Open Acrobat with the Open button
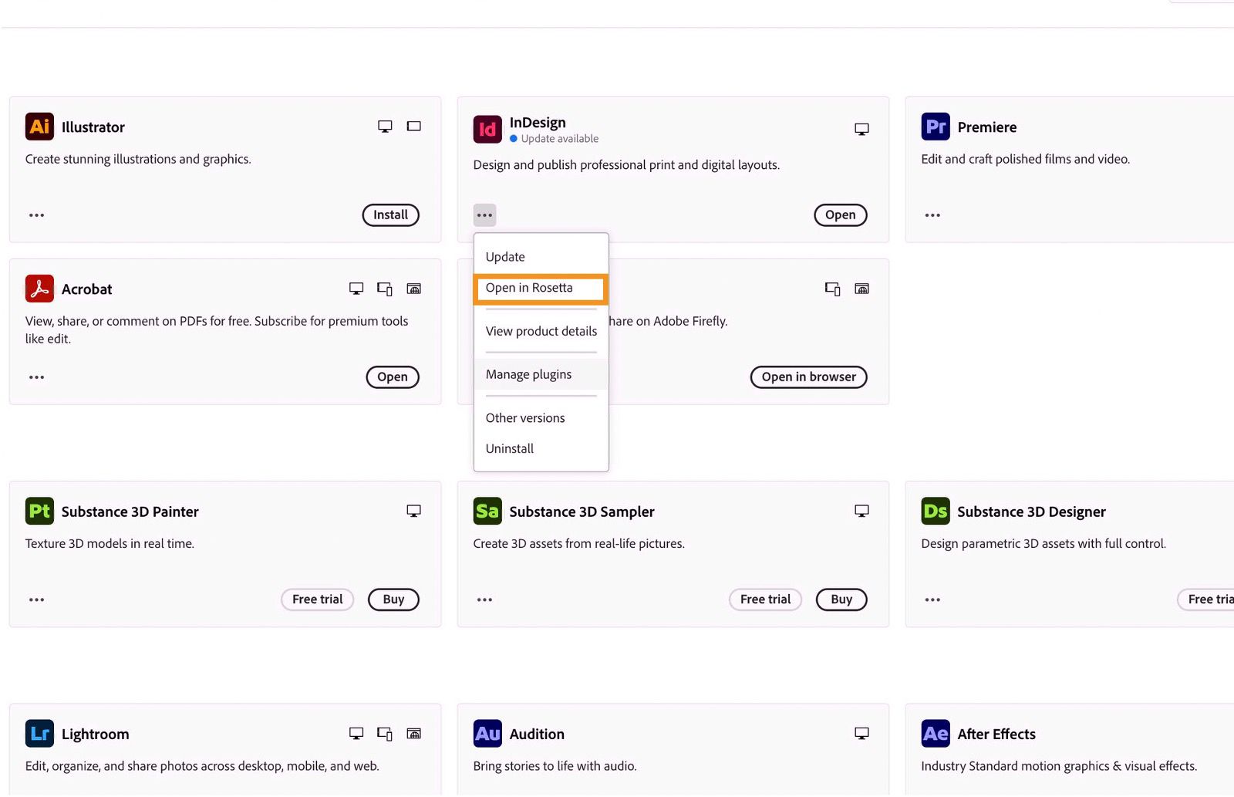 pos(392,377)
